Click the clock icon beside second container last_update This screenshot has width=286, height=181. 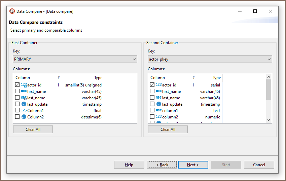coord(159,104)
